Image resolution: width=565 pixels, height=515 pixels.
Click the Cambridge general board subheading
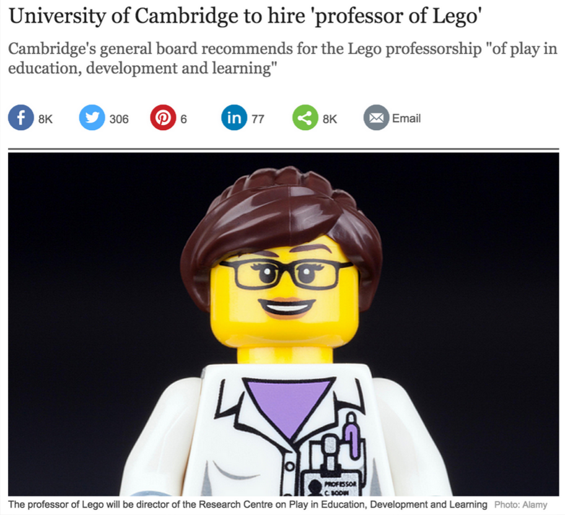point(282,58)
